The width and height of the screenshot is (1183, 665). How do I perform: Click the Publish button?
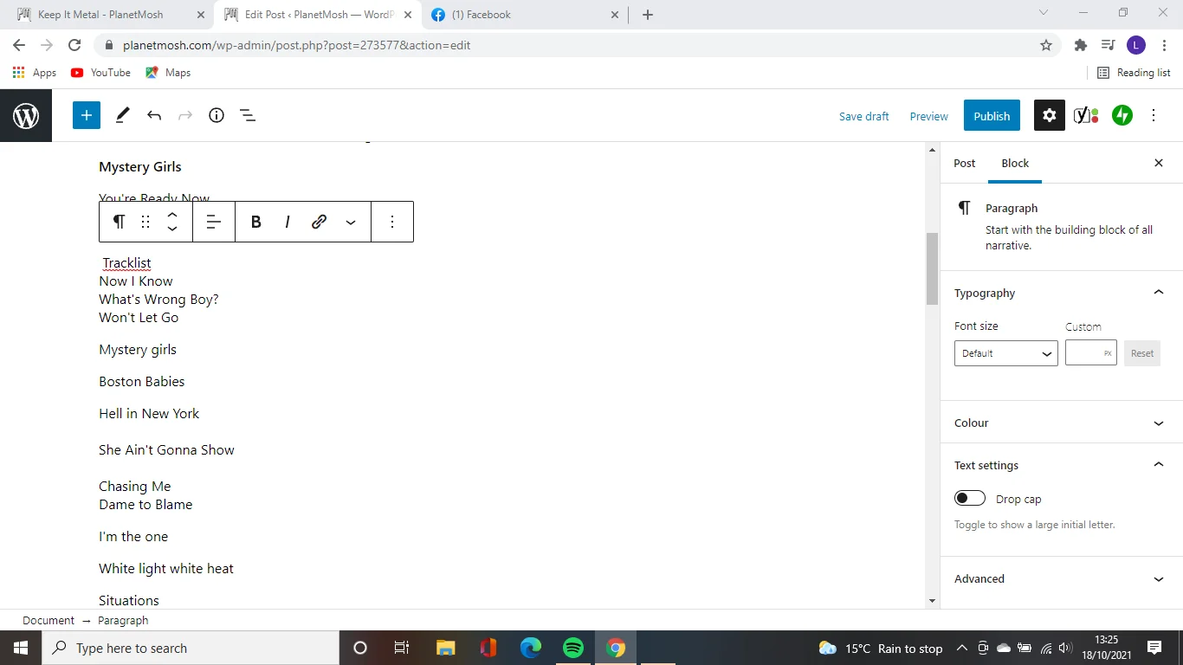tap(991, 116)
